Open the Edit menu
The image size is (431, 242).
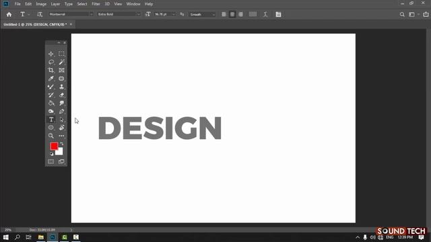coord(28,4)
